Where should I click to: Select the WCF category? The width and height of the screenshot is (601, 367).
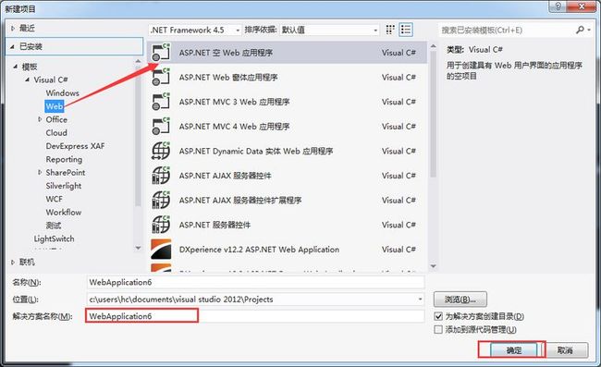point(54,199)
